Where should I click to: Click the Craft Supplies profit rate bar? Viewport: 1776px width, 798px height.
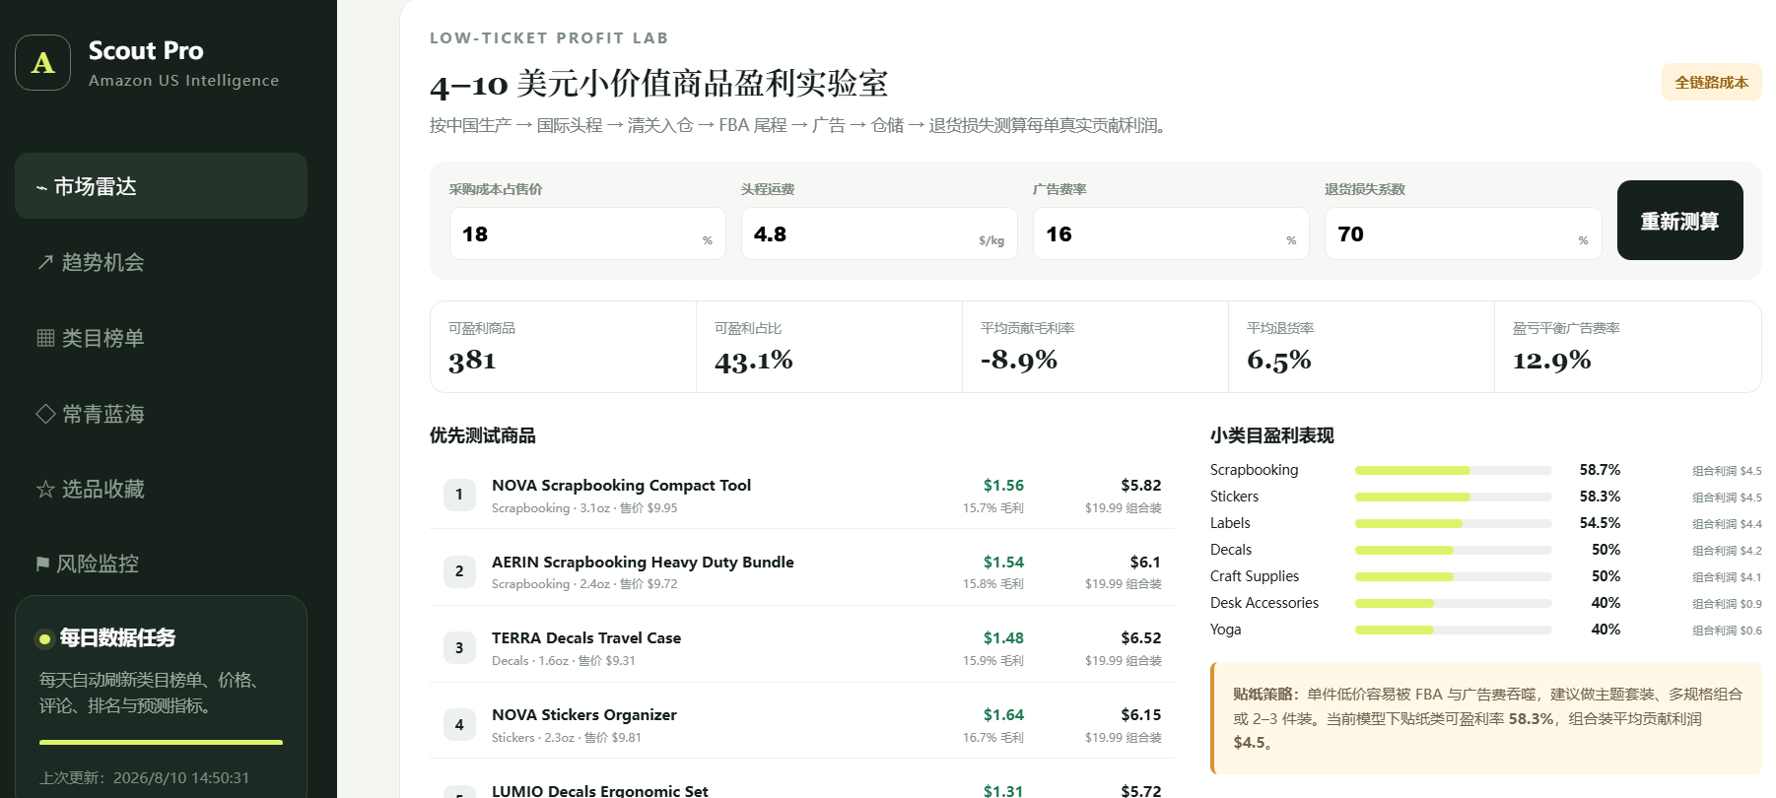point(1453,577)
